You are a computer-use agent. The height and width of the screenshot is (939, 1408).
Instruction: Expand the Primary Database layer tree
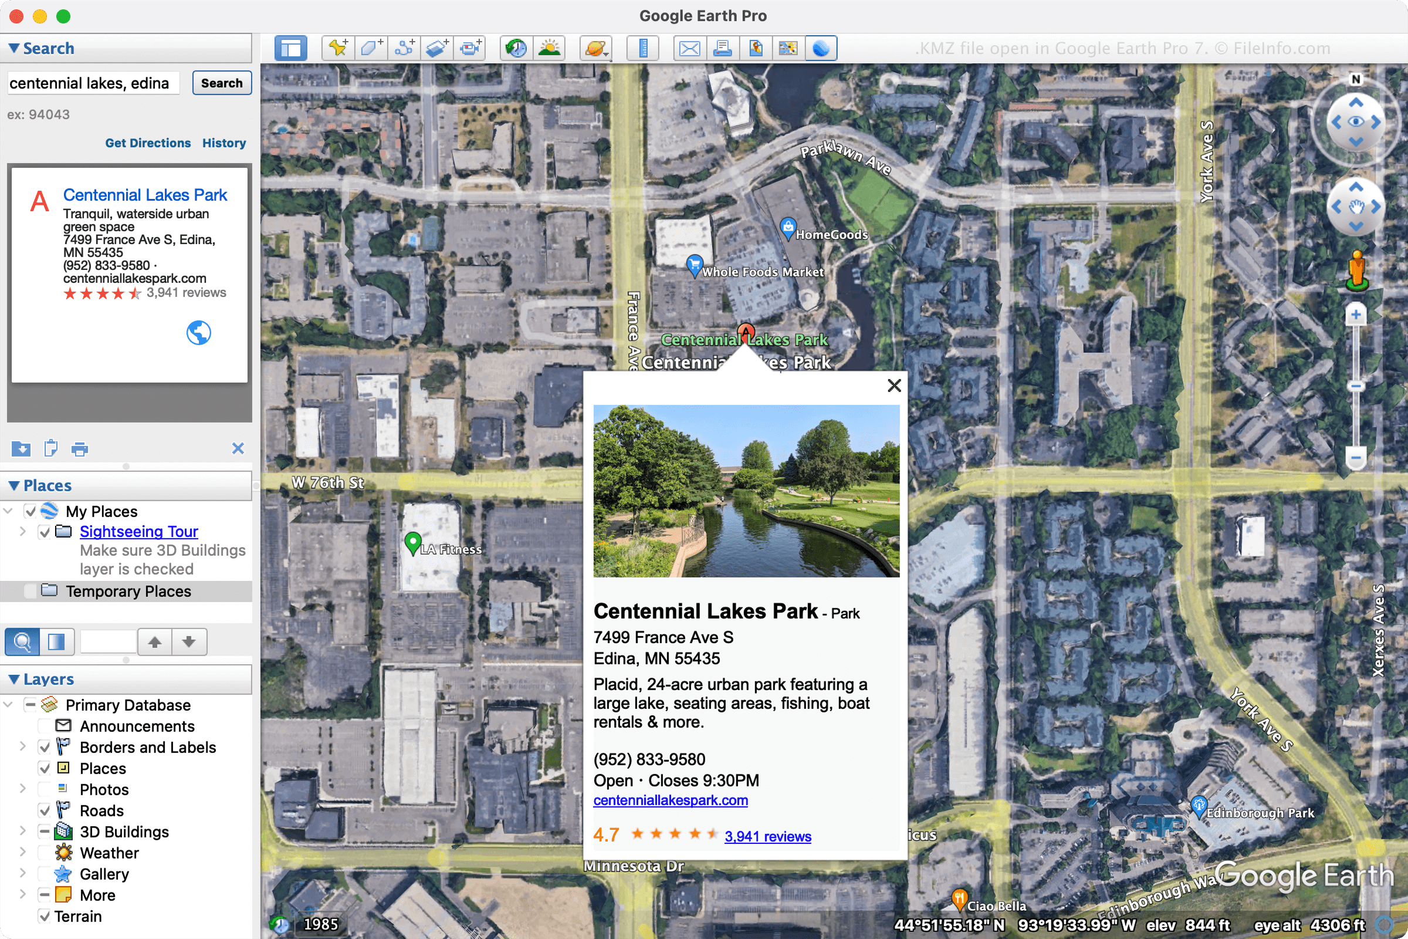pos(15,705)
